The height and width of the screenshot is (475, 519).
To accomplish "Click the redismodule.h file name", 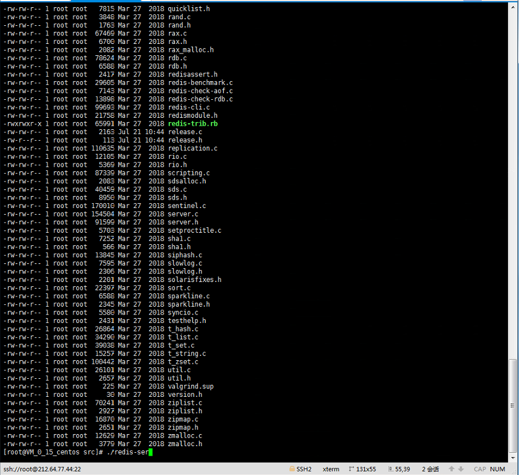I will click(x=192, y=115).
